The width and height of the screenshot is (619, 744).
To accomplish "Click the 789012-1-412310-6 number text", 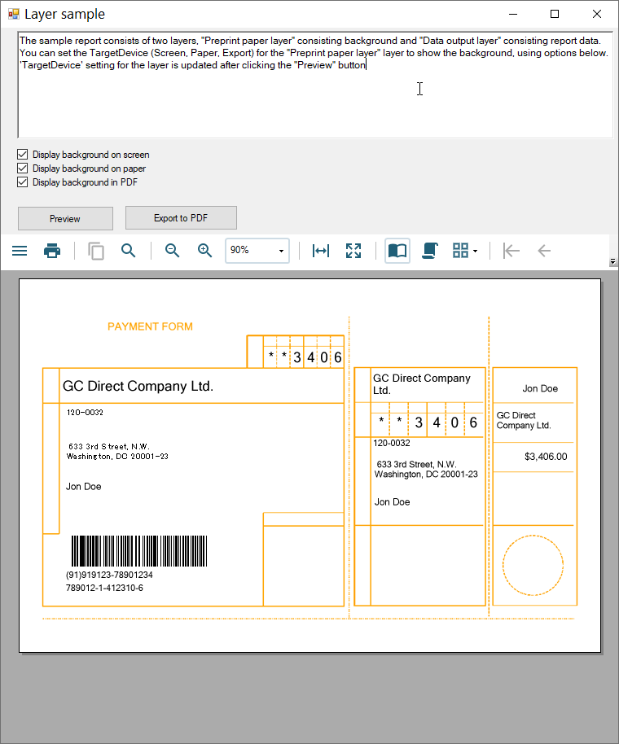I will 104,588.
